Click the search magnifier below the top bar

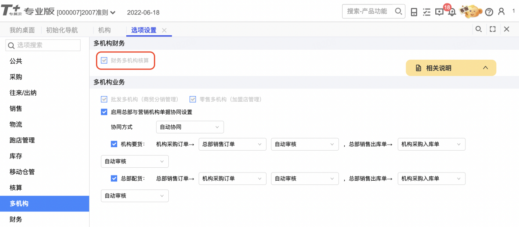[x=478, y=29]
